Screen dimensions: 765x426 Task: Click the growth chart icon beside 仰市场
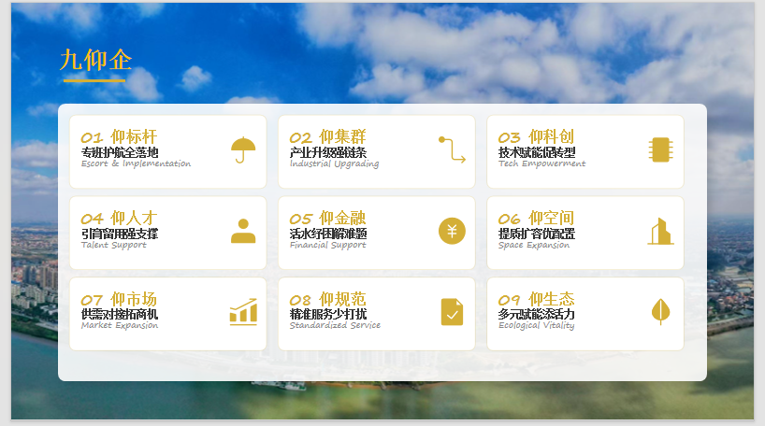click(243, 312)
